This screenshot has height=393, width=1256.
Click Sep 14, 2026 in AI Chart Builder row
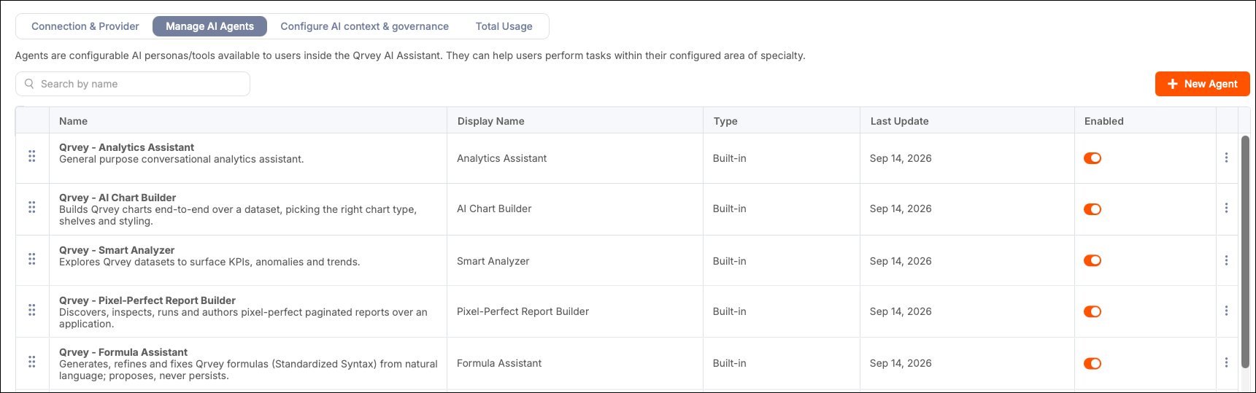click(x=901, y=209)
